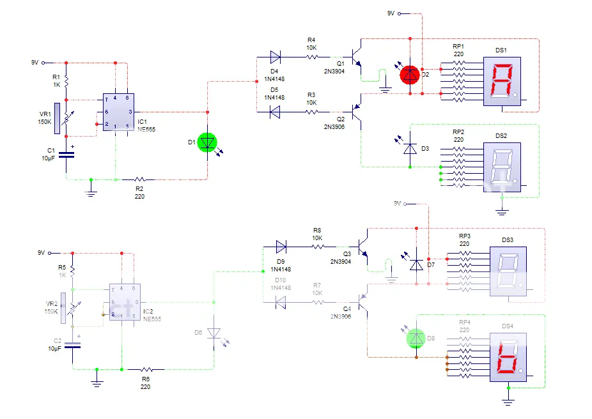The image size is (592, 419).
Task: Select the RP3 resistor pack
Action: 465,271
